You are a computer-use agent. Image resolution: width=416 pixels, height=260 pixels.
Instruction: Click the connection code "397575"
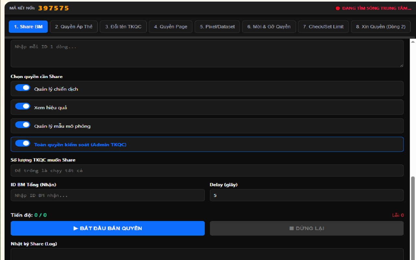pos(54,8)
